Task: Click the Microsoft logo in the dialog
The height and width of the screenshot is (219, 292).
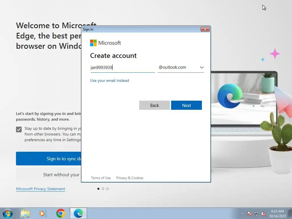Action: pos(106,43)
